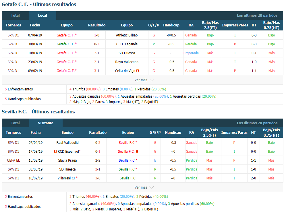Open SD Huesca in the Sevilla table

[67, 169]
